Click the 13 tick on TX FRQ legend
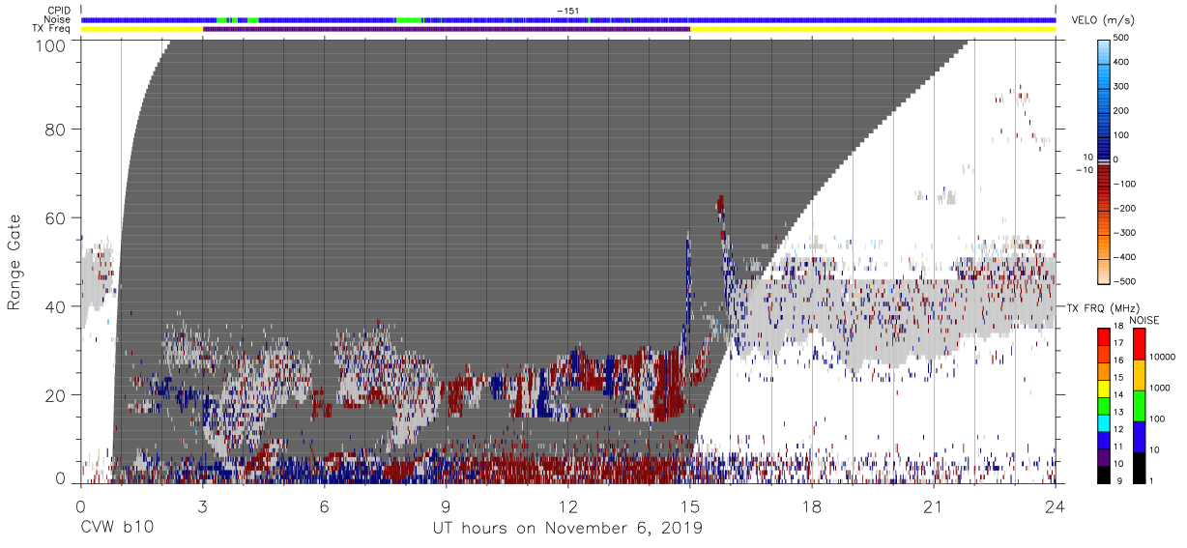 pos(1119,414)
